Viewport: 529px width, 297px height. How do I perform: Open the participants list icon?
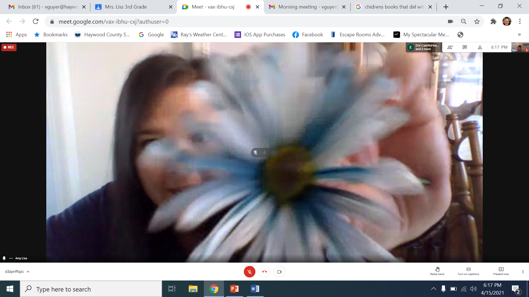(x=450, y=47)
